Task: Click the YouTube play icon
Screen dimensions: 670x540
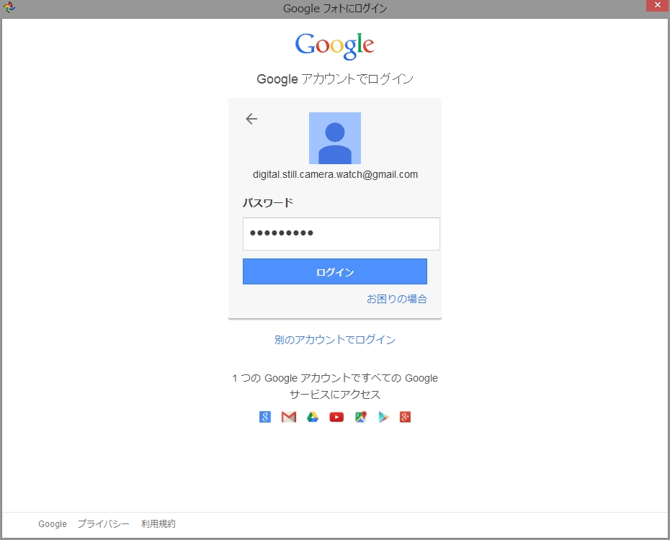Action: click(336, 417)
